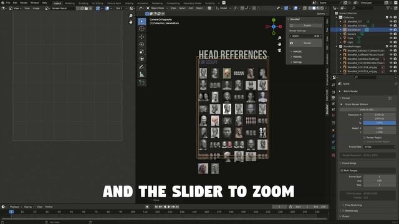Collapse the Collection tree in outliner

pyautogui.click(x=337, y=17)
